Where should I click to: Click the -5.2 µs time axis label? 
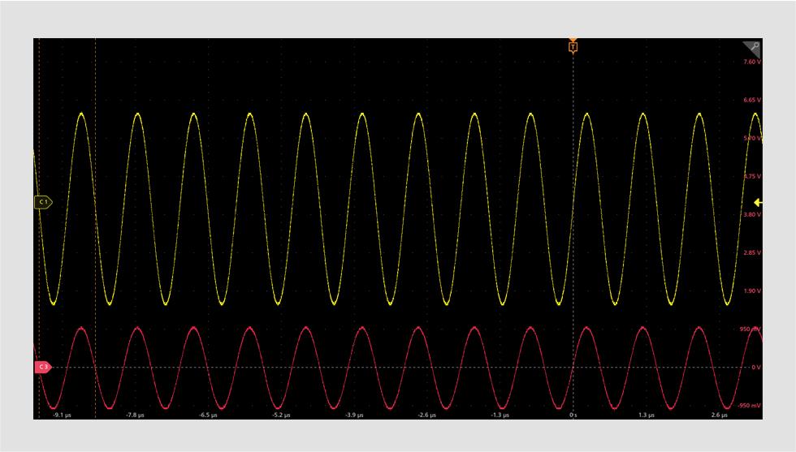click(281, 415)
